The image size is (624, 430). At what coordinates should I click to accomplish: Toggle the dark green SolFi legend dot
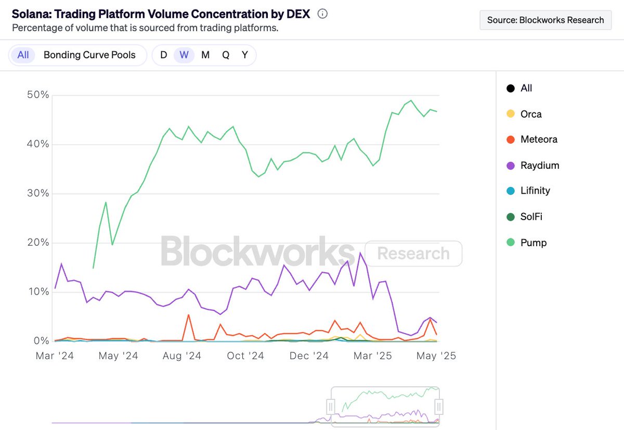[511, 217]
